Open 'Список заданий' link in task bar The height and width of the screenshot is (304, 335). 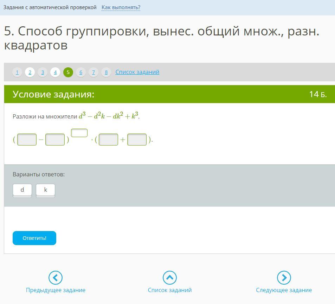pyautogui.click(x=137, y=72)
